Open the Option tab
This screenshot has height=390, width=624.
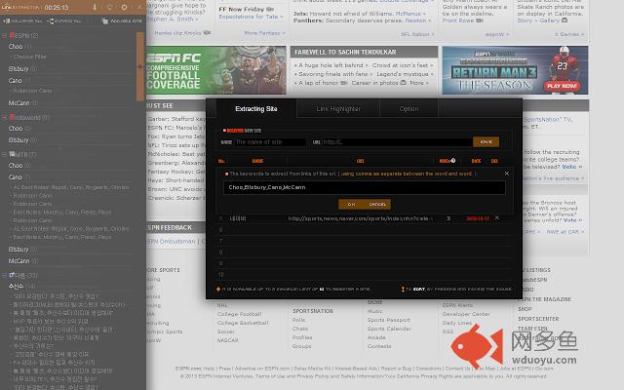click(x=409, y=109)
